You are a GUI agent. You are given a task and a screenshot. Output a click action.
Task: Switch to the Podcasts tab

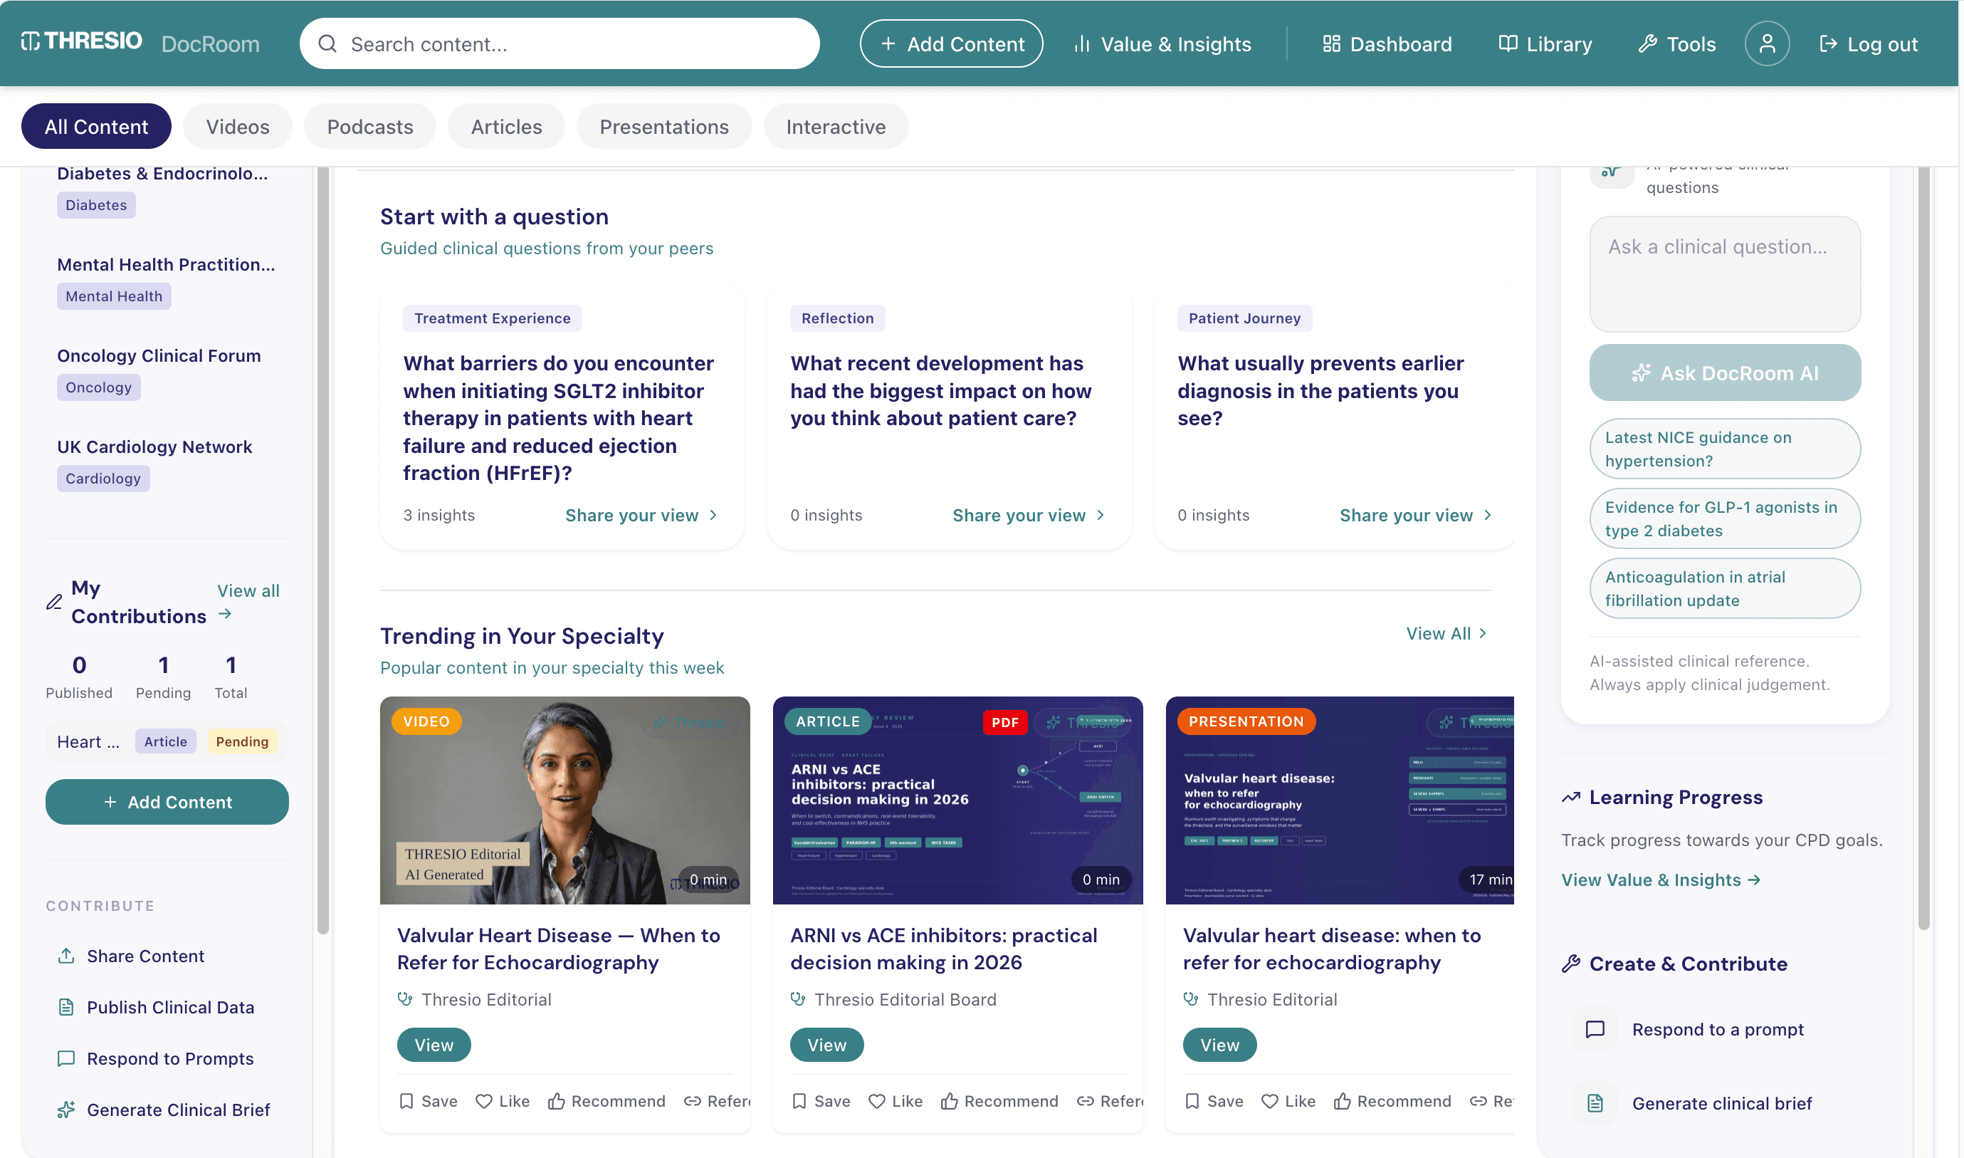pyautogui.click(x=369, y=127)
